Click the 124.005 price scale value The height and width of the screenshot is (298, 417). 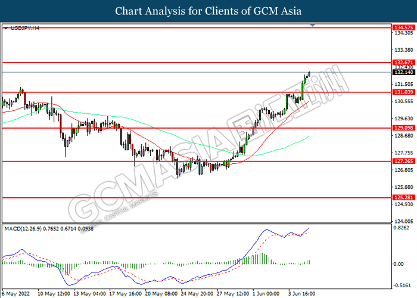404,221
